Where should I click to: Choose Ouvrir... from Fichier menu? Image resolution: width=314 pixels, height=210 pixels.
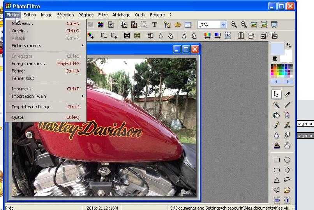point(46,31)
